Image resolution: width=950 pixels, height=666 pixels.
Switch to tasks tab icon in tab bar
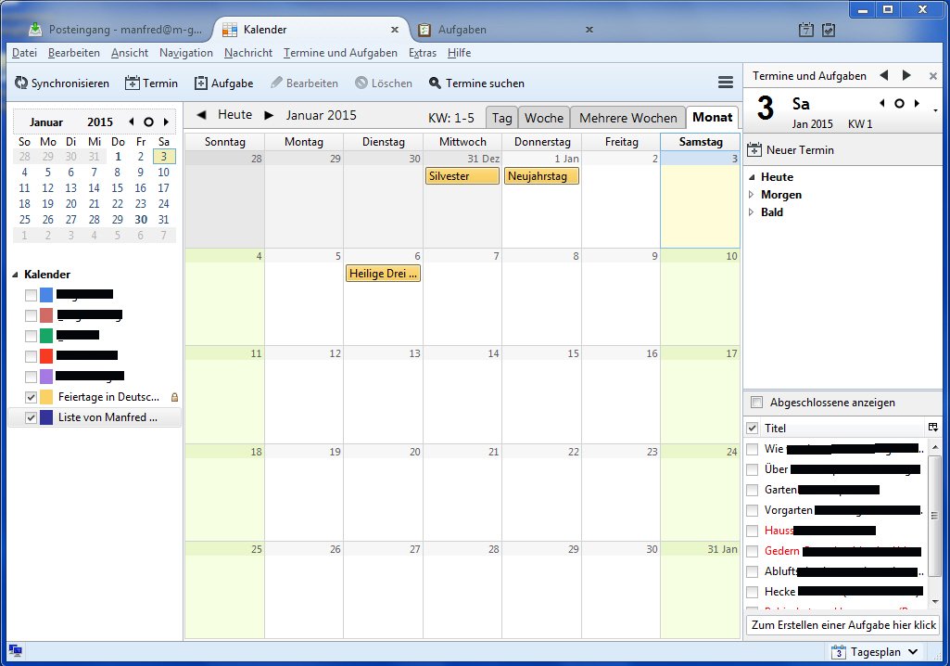[829, 30]
